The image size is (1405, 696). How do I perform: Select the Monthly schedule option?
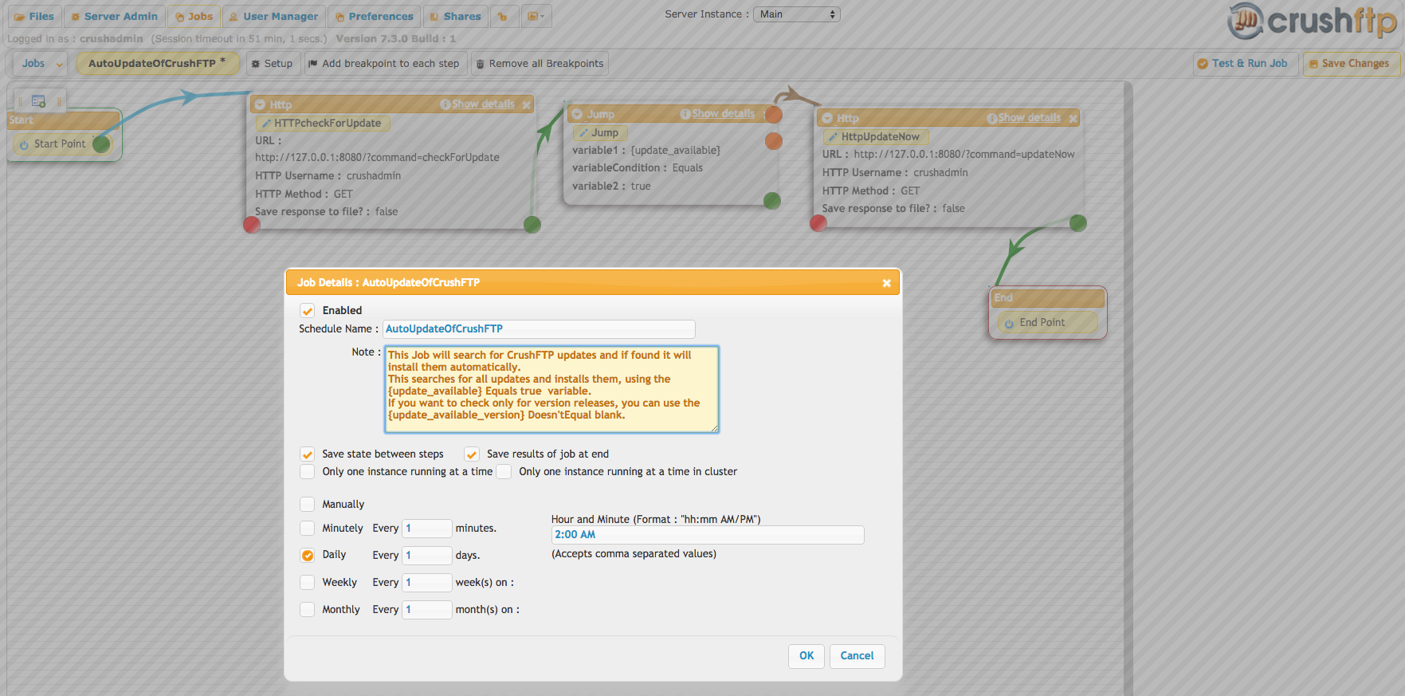click(308, 610)
